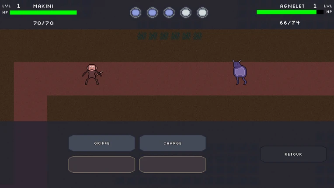Click the empty move slot below GRIFFE
This screenshot has width=334, height=188.
click(101, 164)
